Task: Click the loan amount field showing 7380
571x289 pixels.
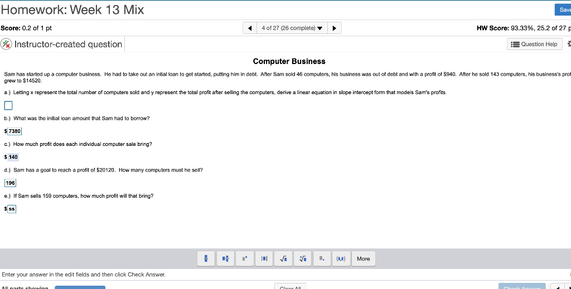Action: 14,131
